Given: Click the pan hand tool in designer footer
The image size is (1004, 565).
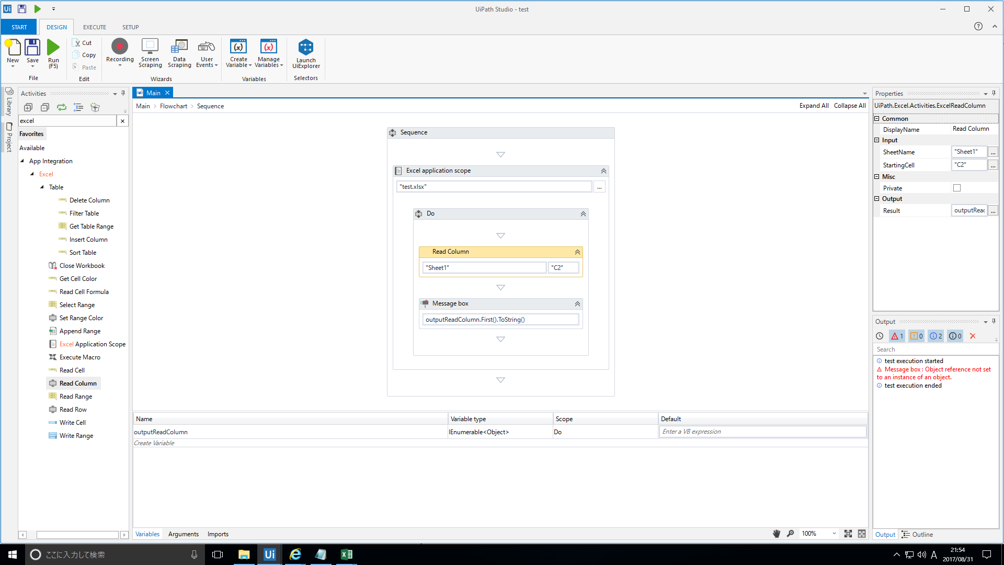Looking at the screenshot, I should tap(777, 534).
